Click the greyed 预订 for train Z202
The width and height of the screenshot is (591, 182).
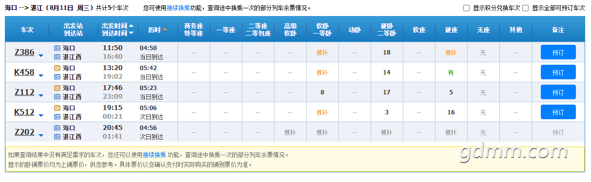click(558, 132)
